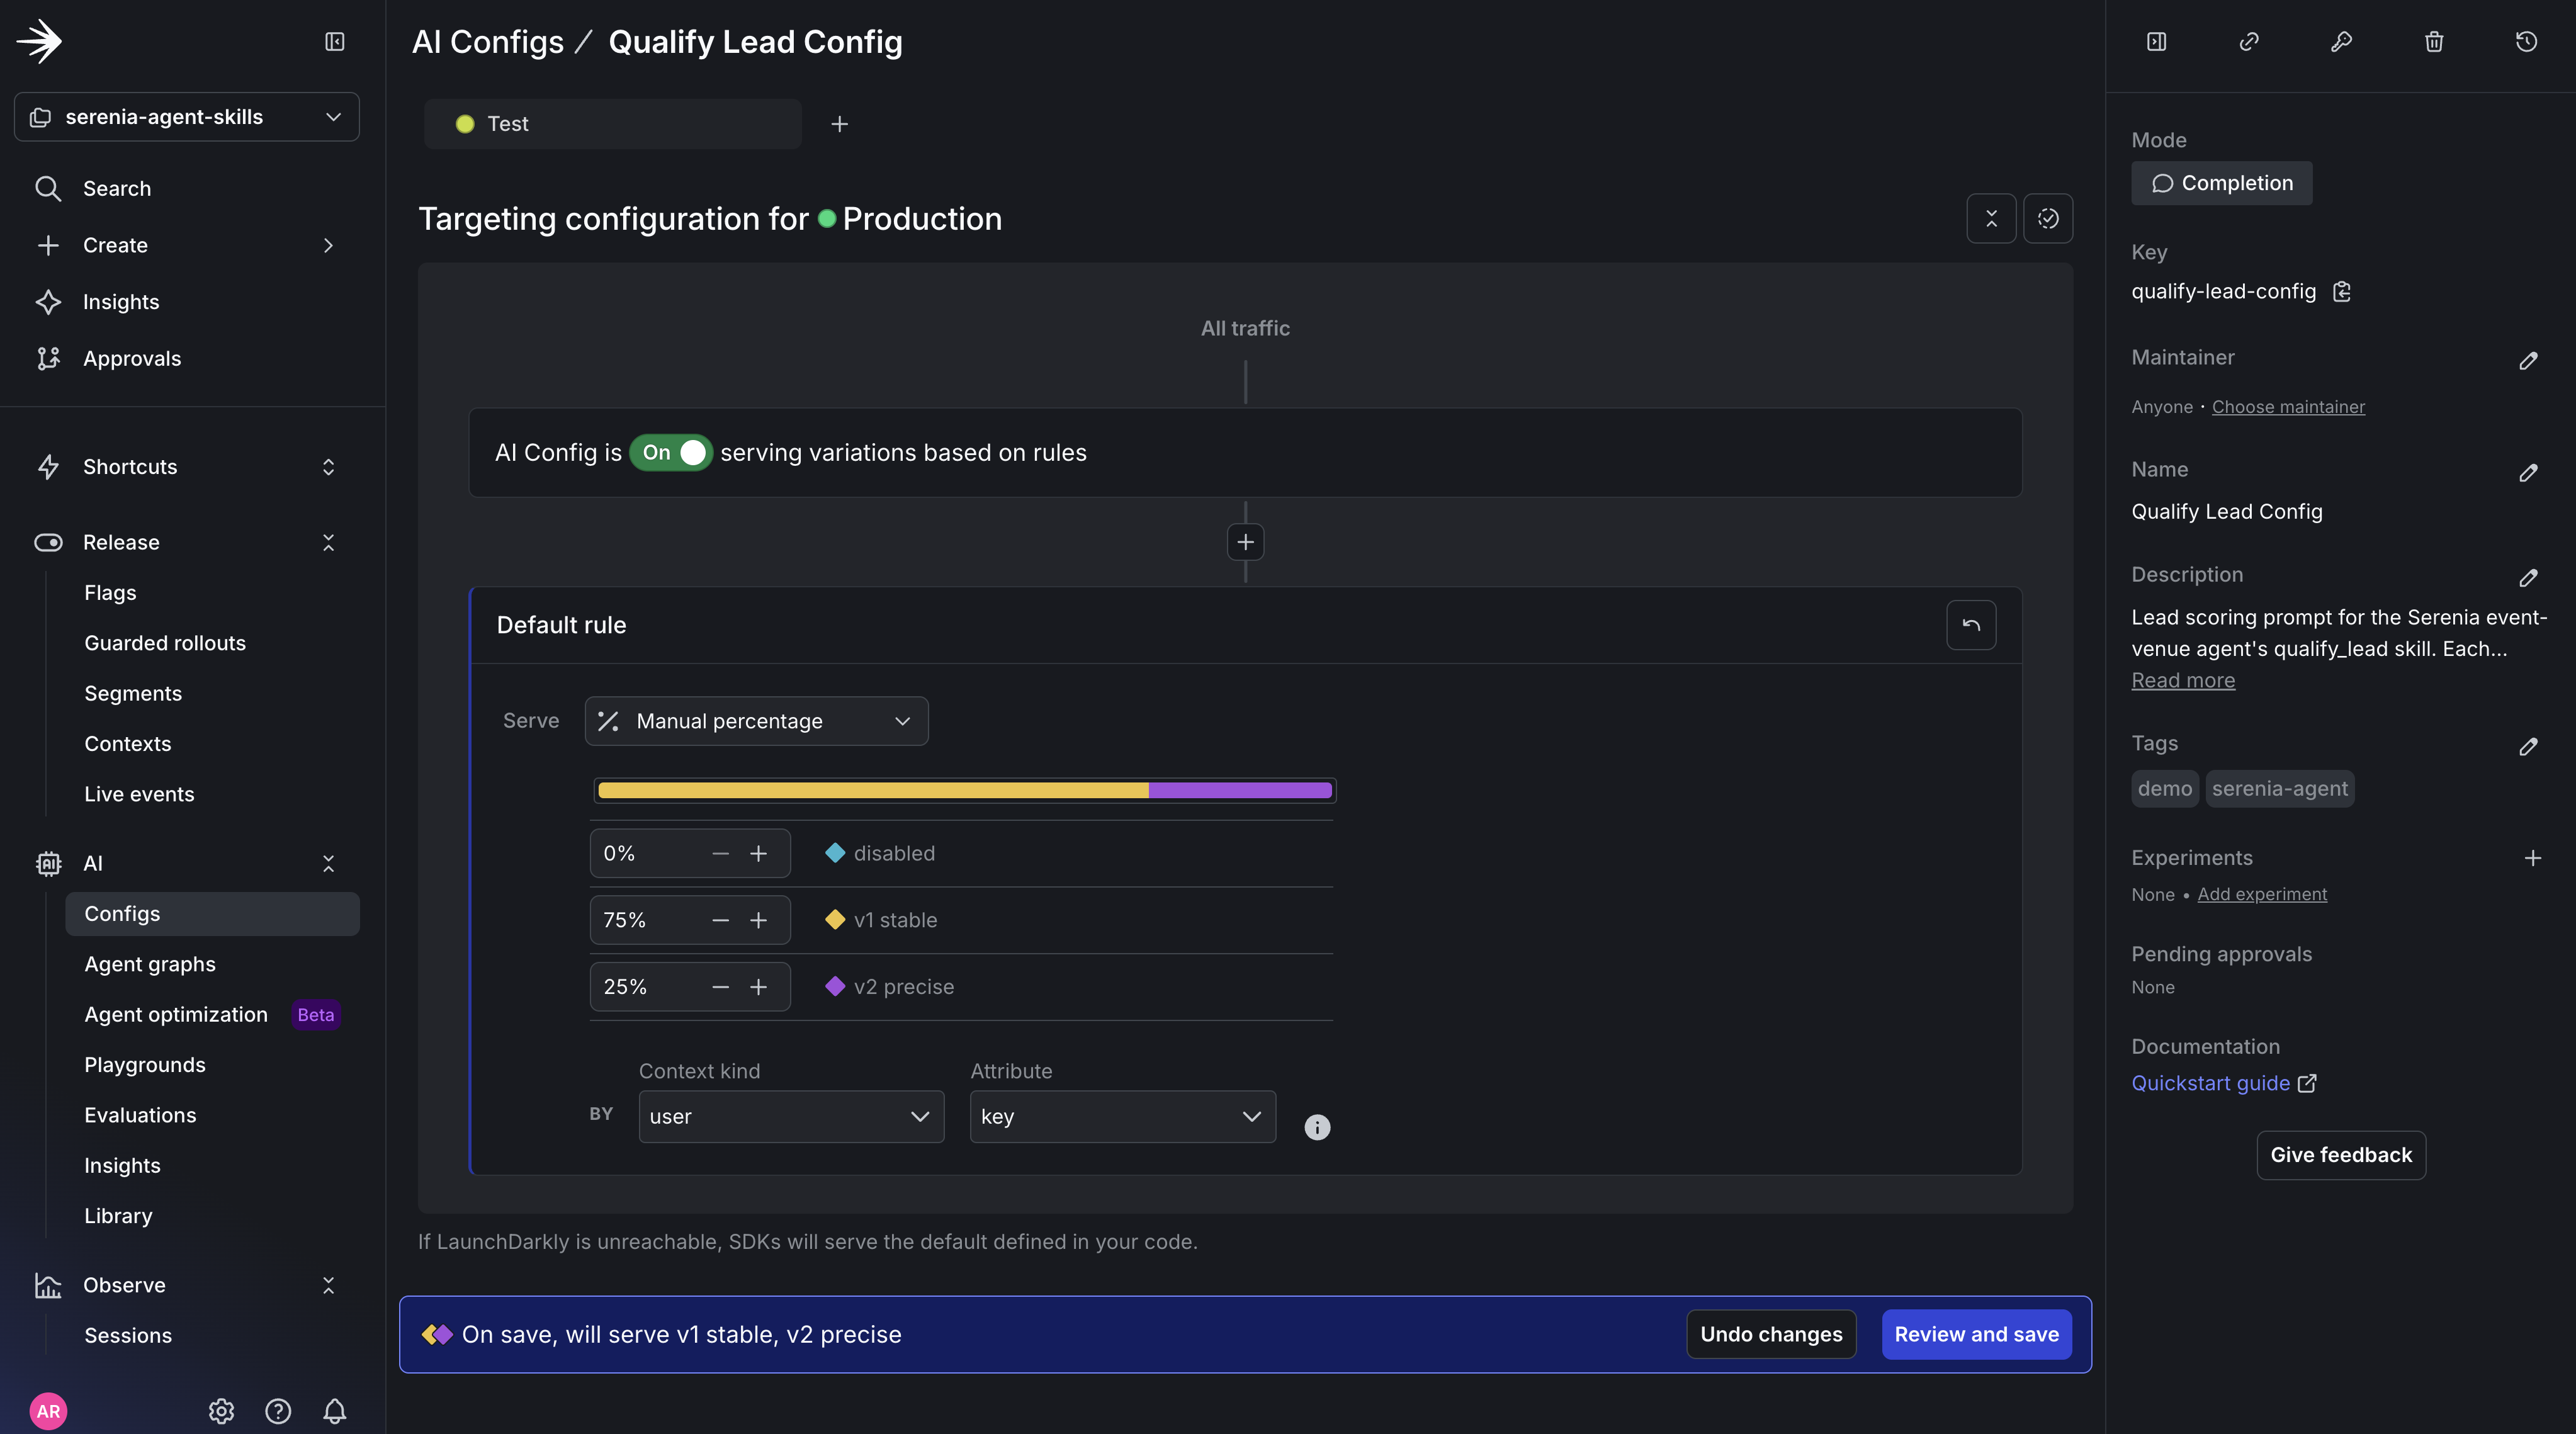
Task: Edit Name pencil icon
Action: [x=2528, y=472]
